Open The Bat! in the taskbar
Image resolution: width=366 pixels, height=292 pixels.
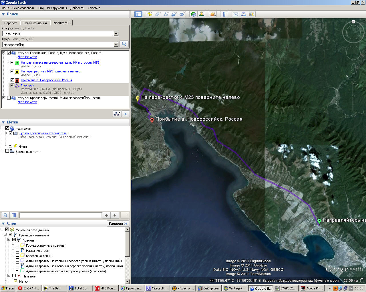click(55, 288)
